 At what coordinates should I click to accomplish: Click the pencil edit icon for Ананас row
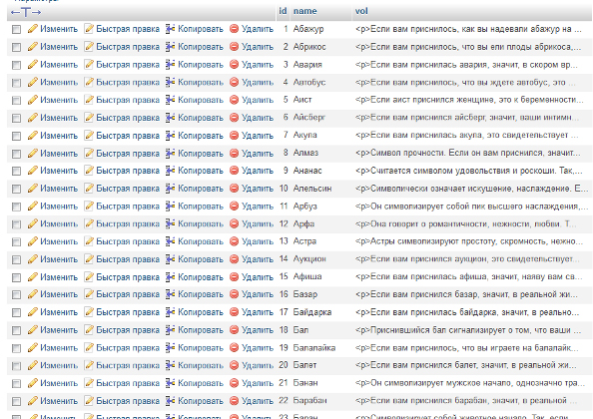pyautogui.click(x=33, y=171)
